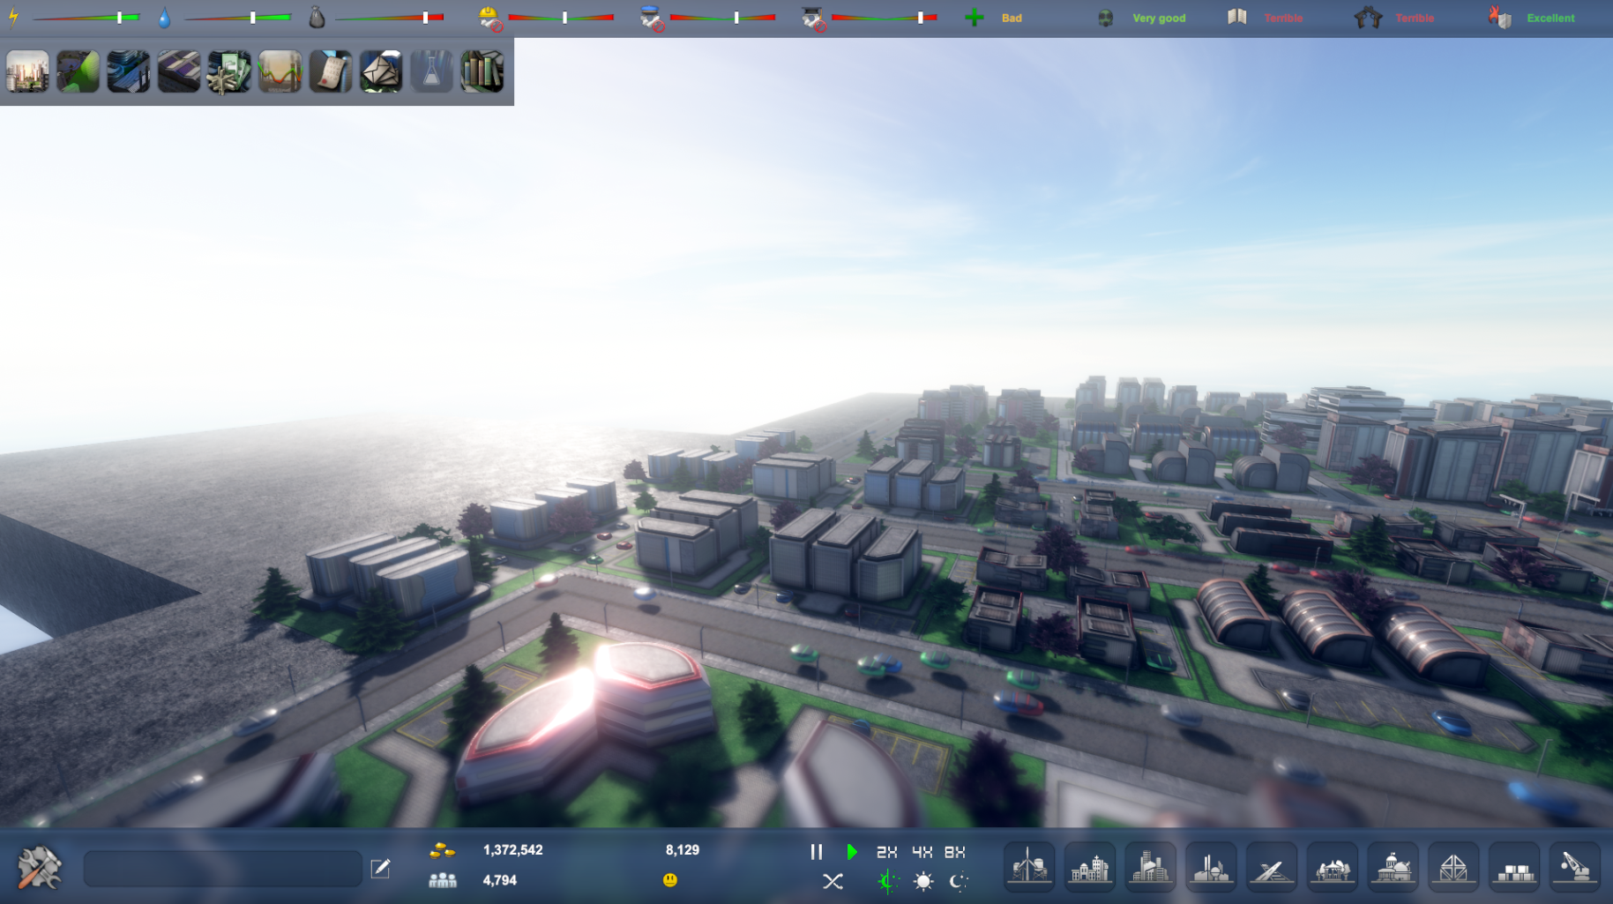Click the 'Terrible' education rating
The width and height of the screenshot is (1613, 904).
(x=1283, y=18)
